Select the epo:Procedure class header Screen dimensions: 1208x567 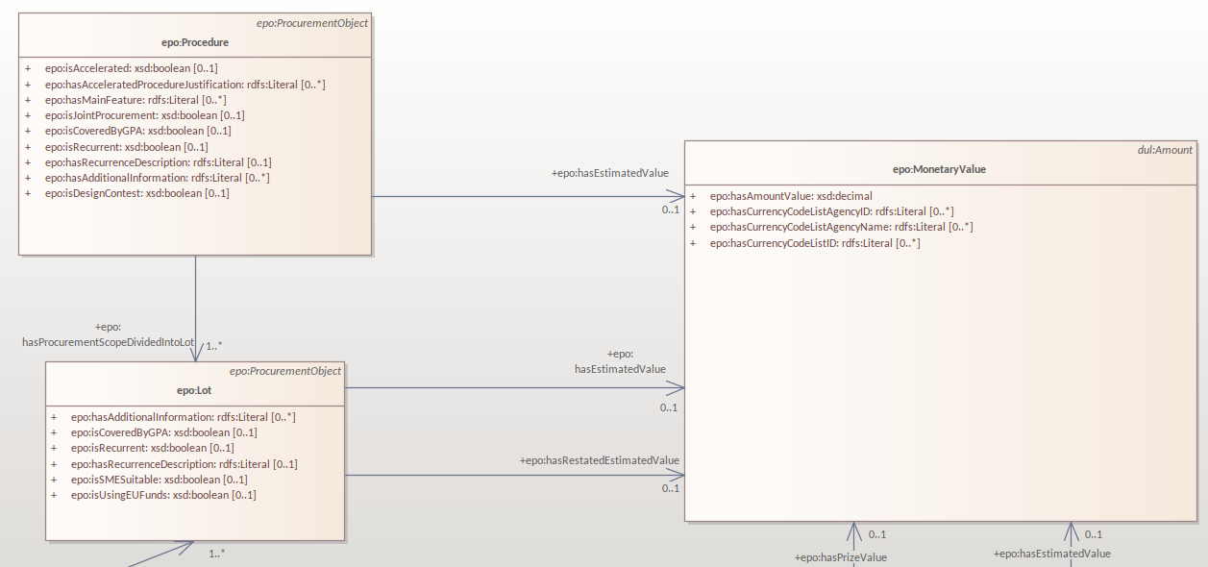tap(195, 42)
